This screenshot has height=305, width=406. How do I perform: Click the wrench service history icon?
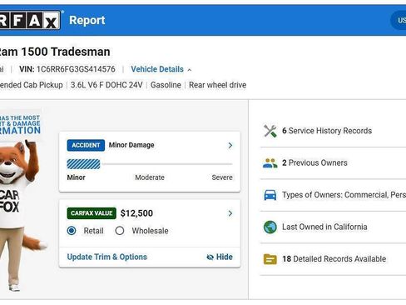[x=270, y=131]
